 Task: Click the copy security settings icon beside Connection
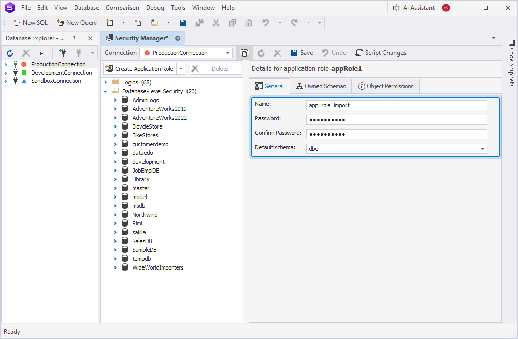[244, 52]
